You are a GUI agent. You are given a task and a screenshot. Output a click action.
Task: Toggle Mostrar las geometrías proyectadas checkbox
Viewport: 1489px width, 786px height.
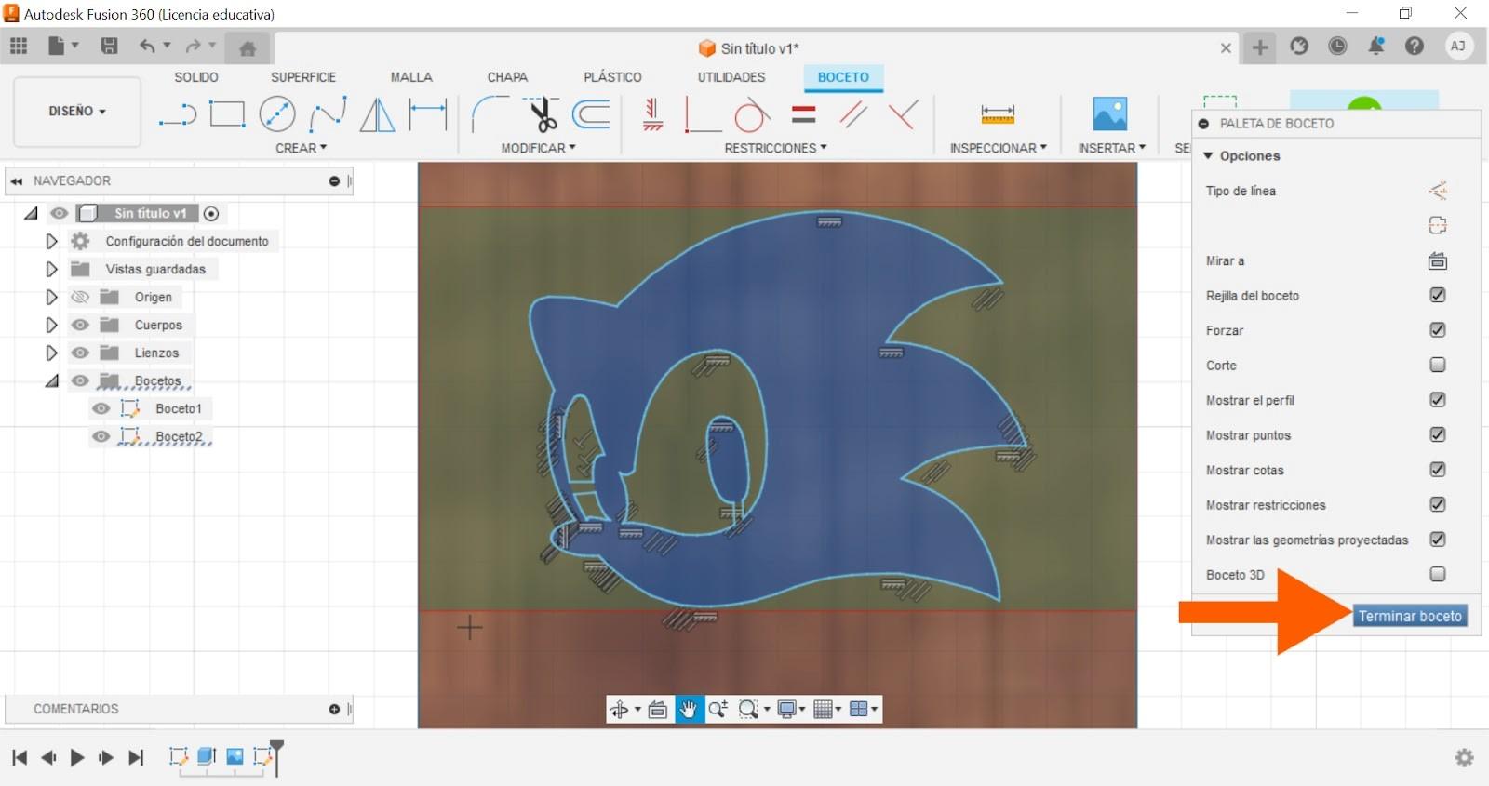[1438, 540]
